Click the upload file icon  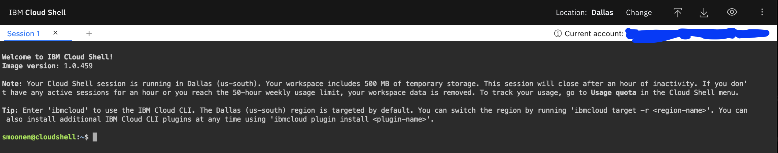click(677, 13)
